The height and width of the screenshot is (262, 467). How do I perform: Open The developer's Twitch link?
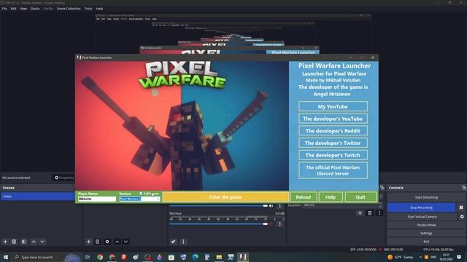(x=333, y=155)
